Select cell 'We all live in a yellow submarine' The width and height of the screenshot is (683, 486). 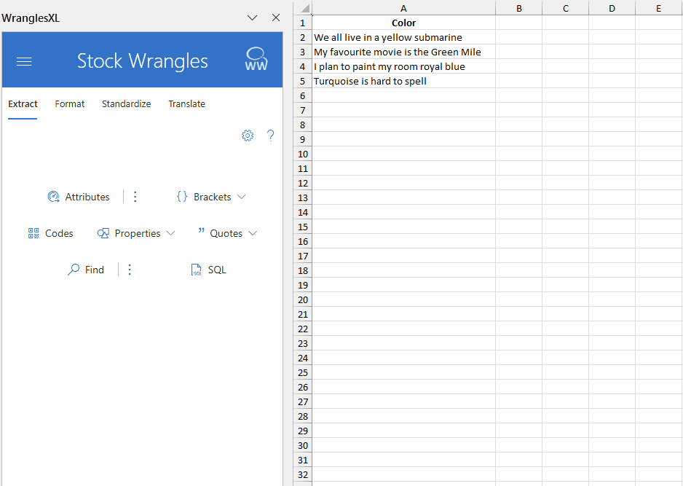(403, 37)
